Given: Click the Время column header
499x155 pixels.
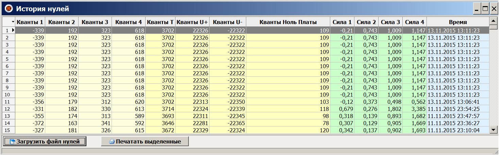Looking at the screenshot, I should click(458, 22).
